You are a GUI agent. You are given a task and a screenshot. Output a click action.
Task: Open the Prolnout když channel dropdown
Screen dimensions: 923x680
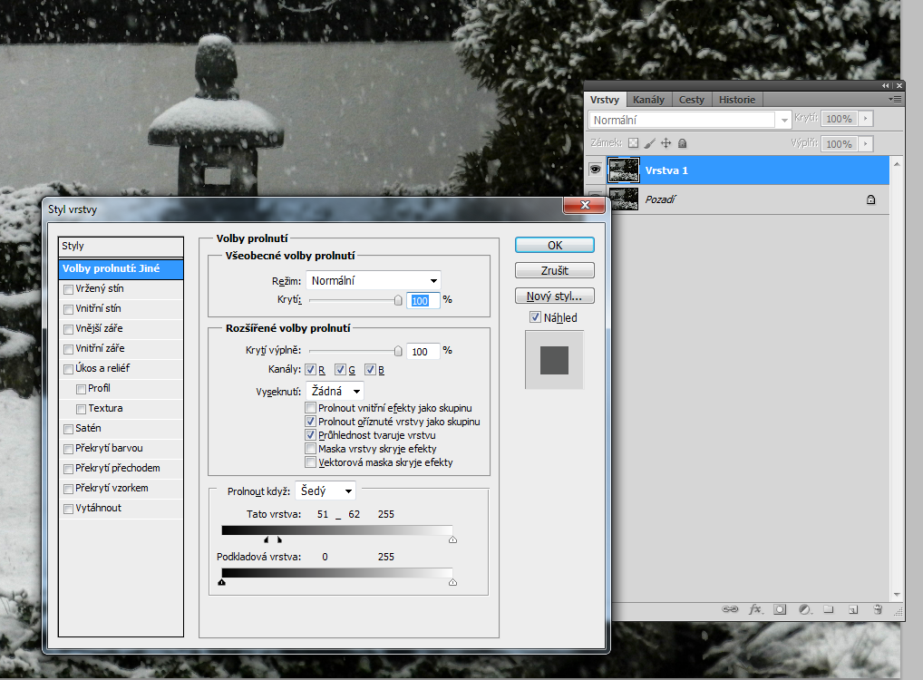325,491
